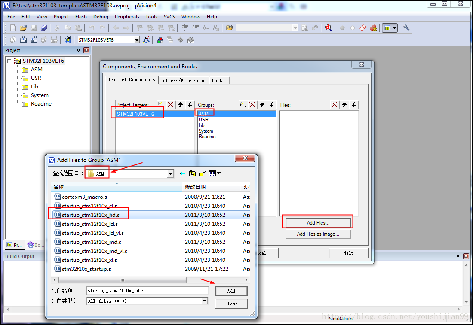Screen dimensions: 473x325
Task: Open the find text combo box dropdown
Action: coord(295,28)
